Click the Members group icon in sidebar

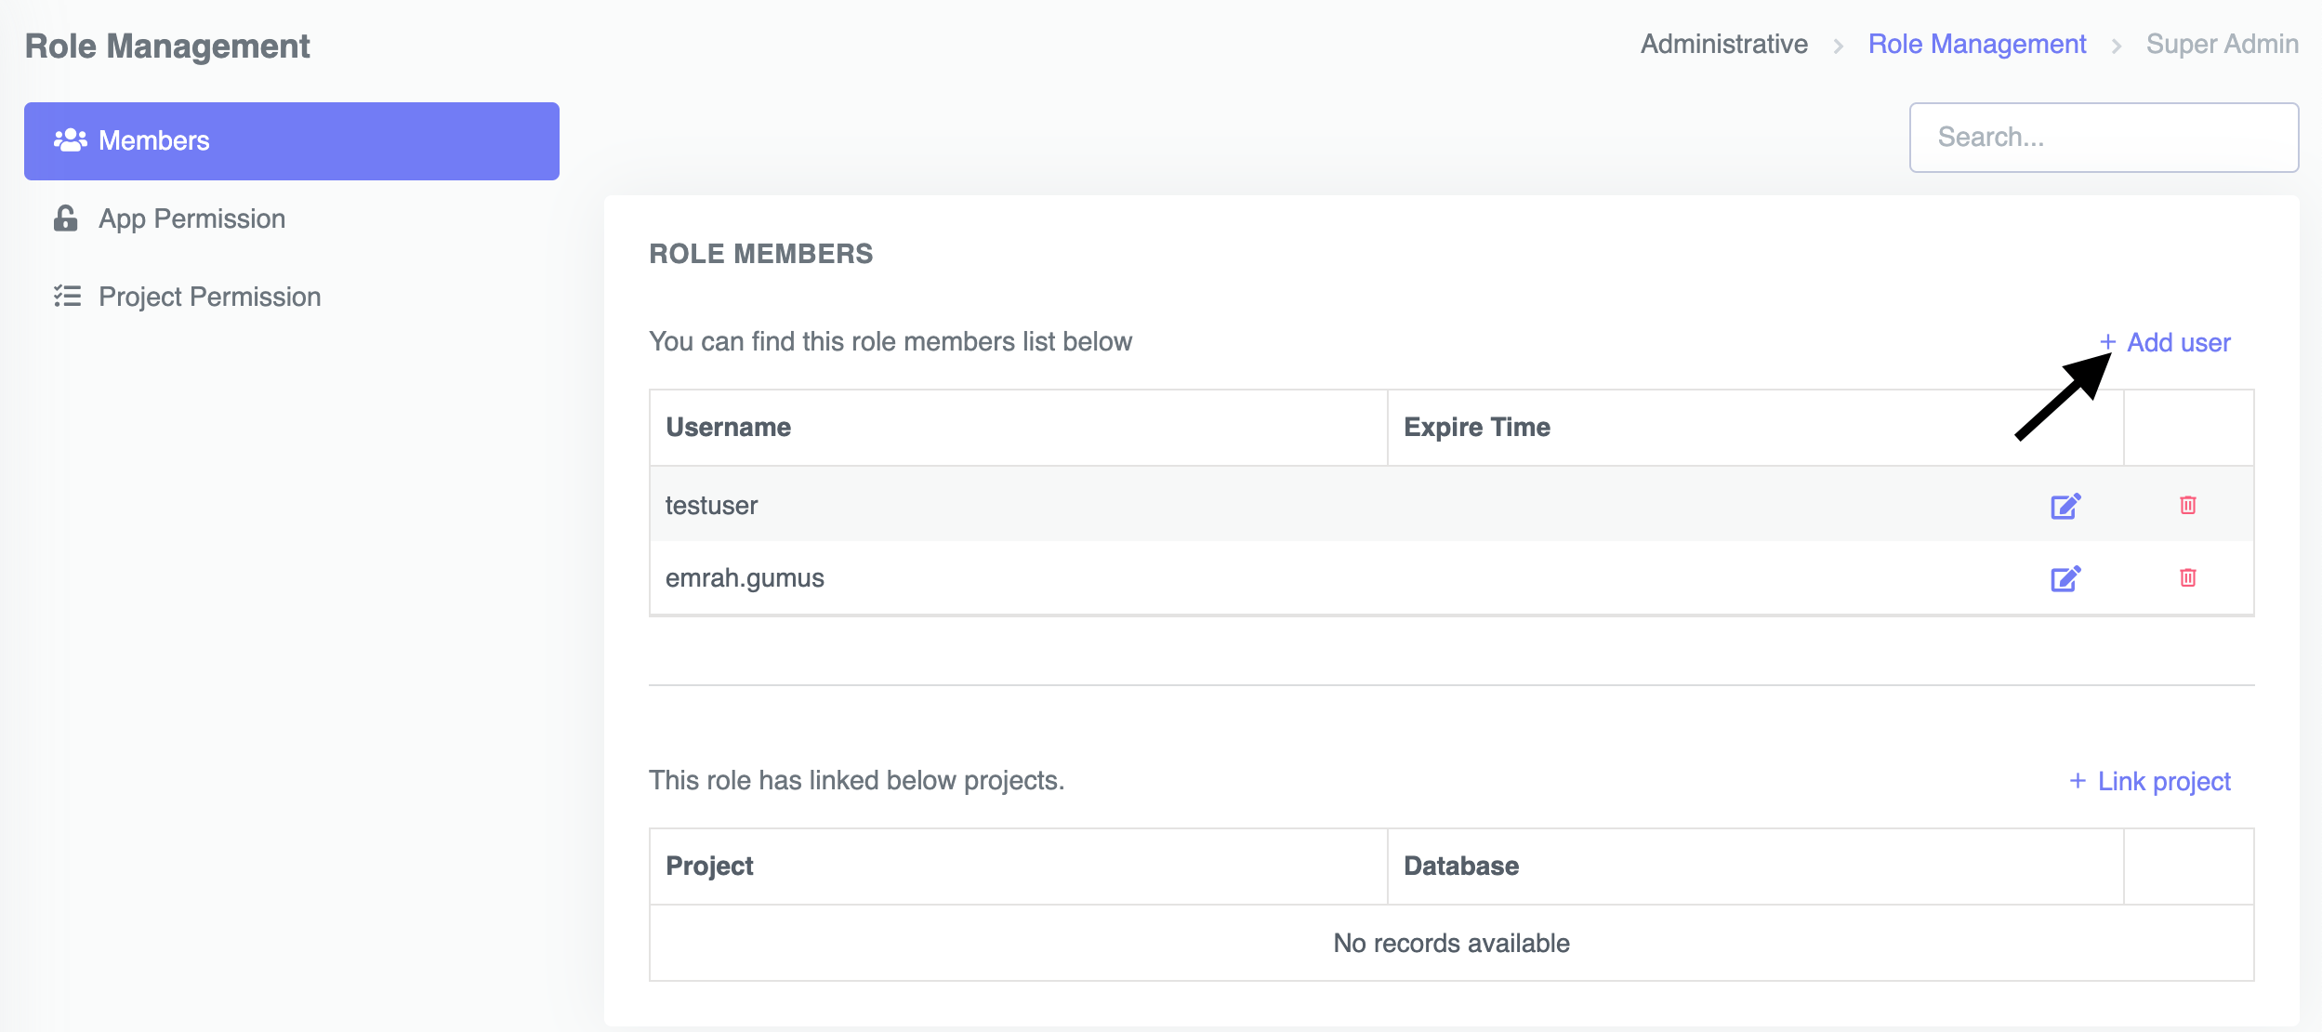coord(70,140)
